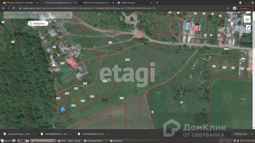Open downloaded file Основной Сбер...docx

pyautogui.click(x=17, y=134)
